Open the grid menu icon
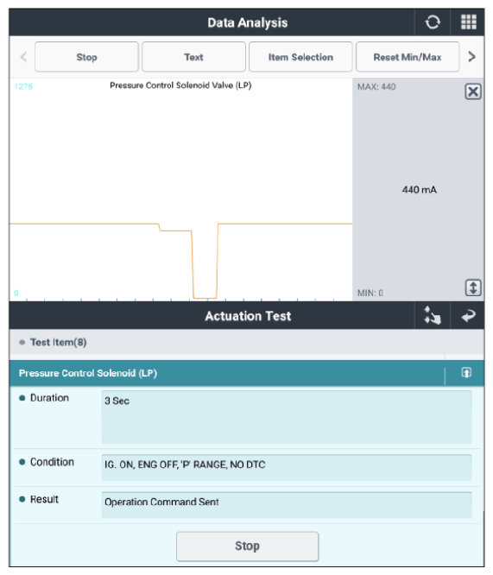 click(x=469, y=22)
